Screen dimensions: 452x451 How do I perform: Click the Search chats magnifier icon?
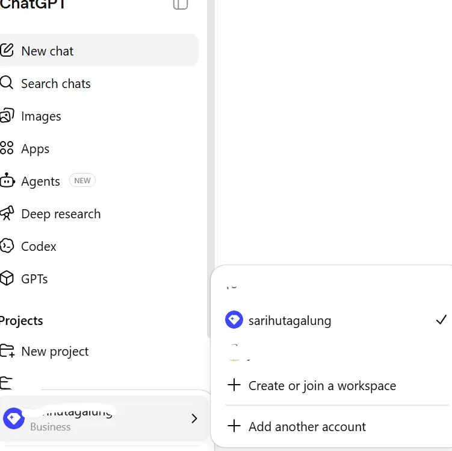7,83
